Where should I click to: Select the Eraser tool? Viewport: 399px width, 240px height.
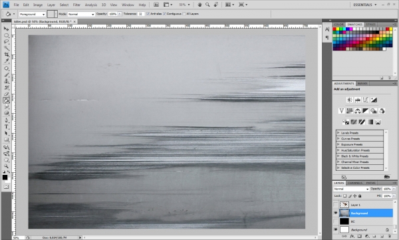coord(7,94)
